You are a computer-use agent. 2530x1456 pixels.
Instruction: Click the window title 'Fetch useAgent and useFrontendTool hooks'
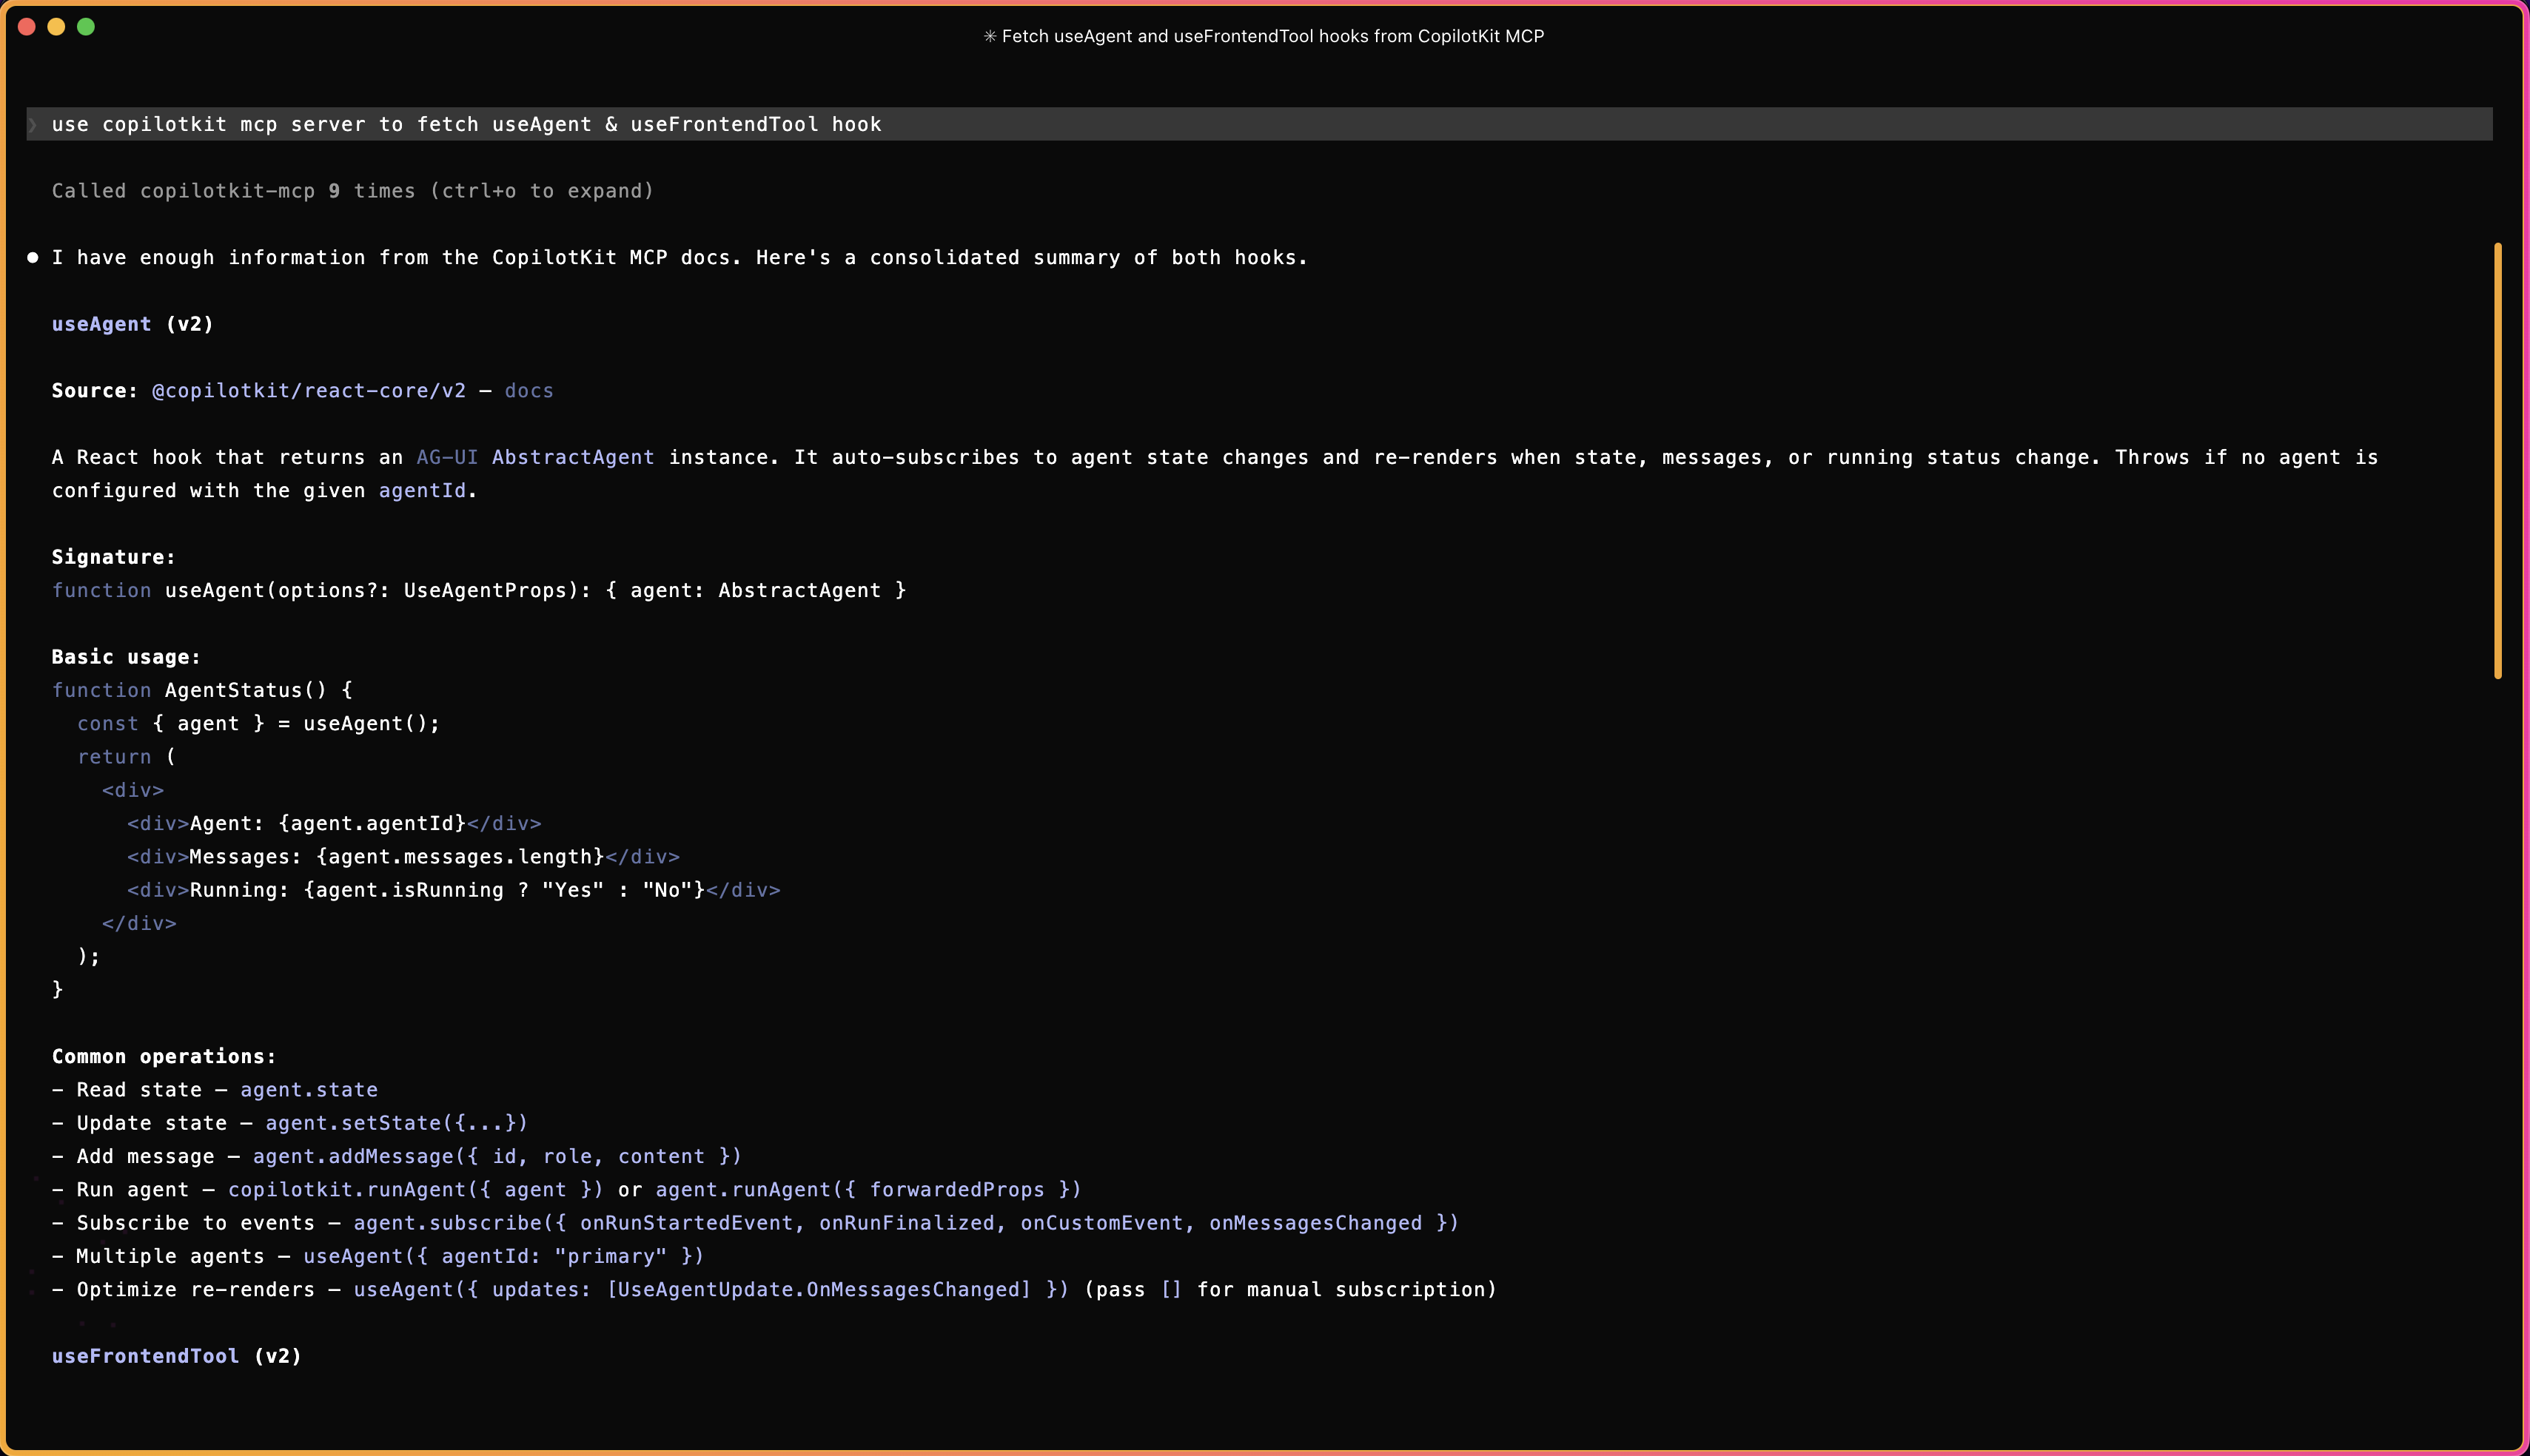(1273, 36)
